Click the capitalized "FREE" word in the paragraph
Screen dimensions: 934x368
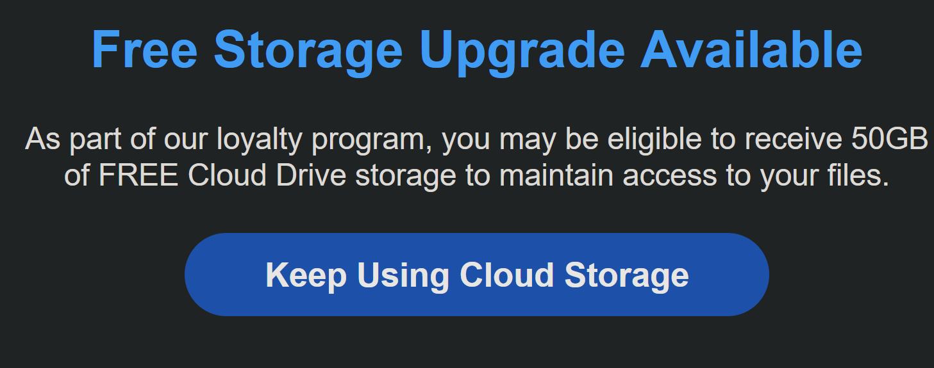click(x=138, y=175)
